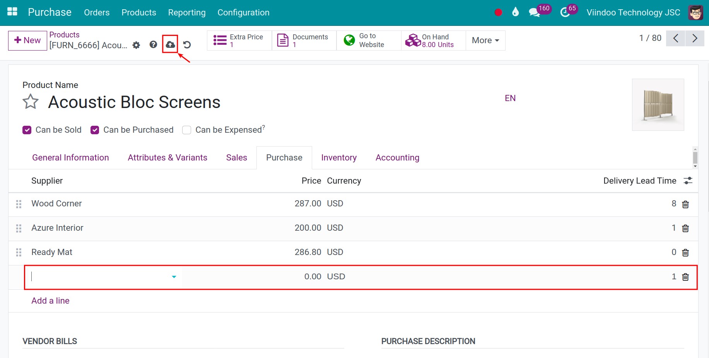The width and height of the screenshot is (709, 358).
Task: Click price 287.00 cell
Action: (x=308, y=203)
